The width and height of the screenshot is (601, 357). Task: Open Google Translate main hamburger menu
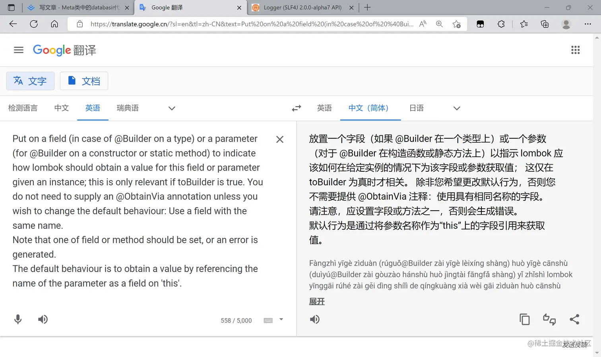pos(19,50)
